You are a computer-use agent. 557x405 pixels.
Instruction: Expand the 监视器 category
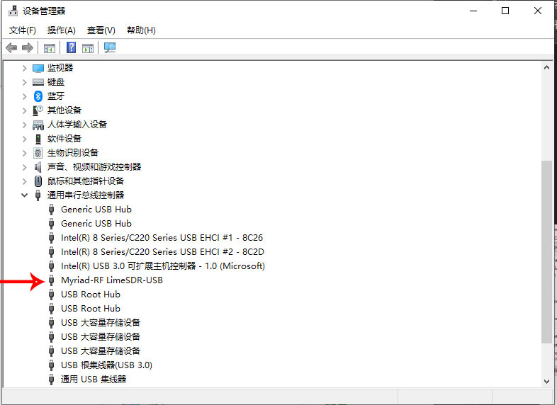tap(24, 68)
